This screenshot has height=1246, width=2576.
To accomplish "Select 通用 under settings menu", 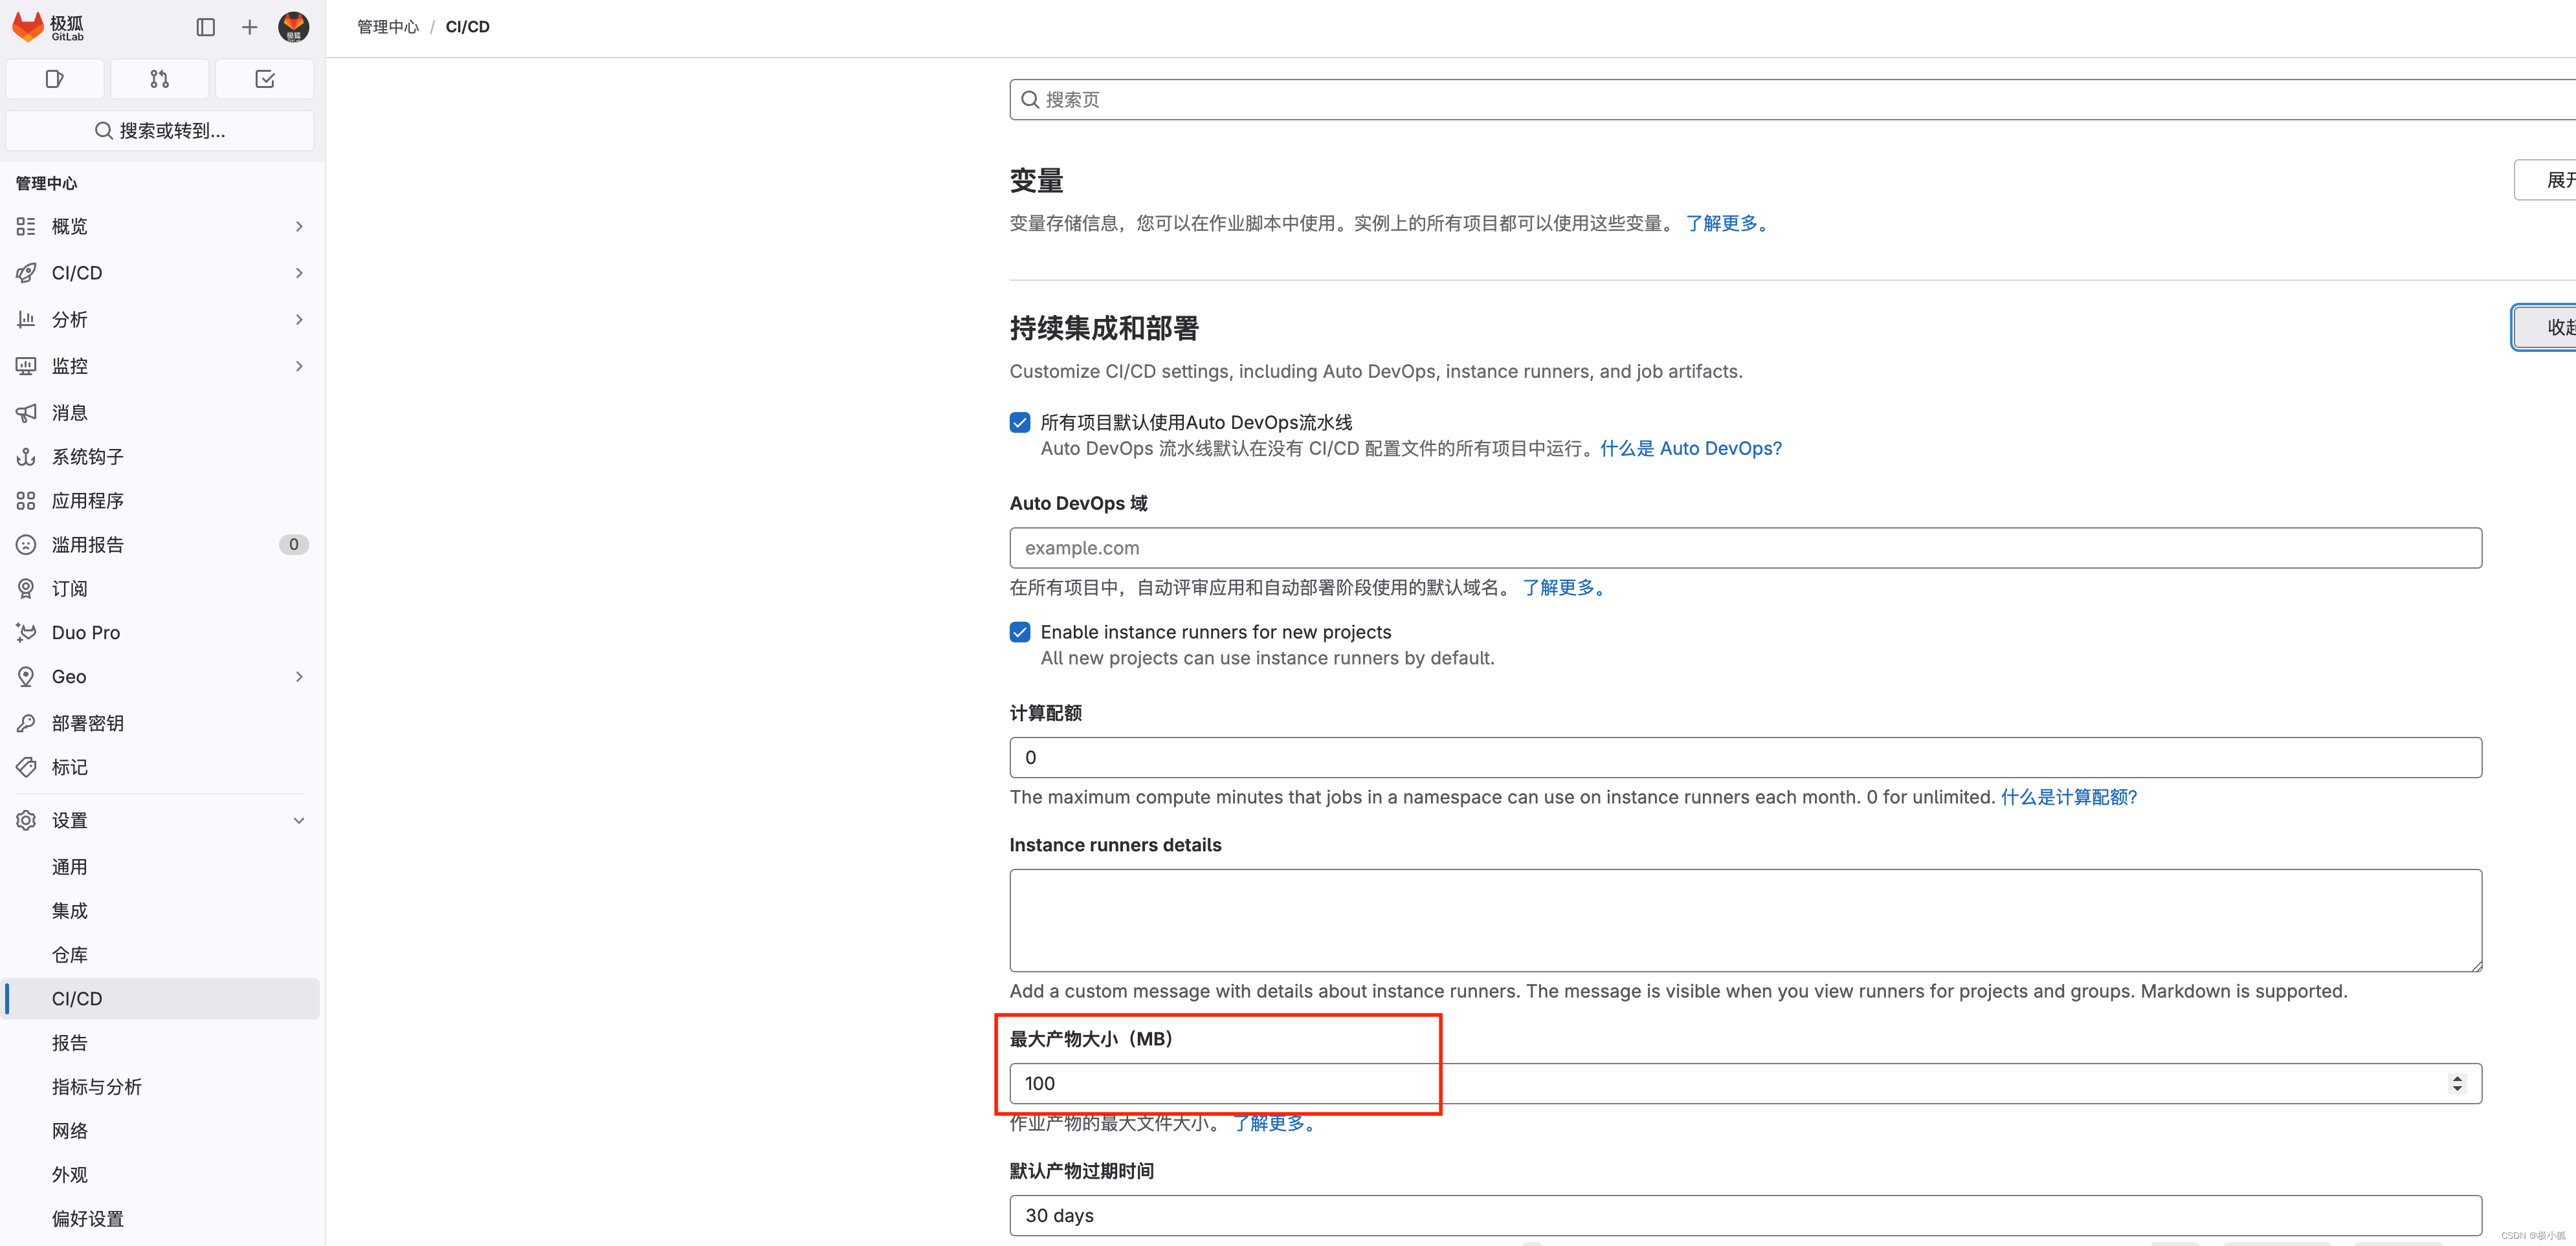I will pyautogui.click(x=70, y=866).
